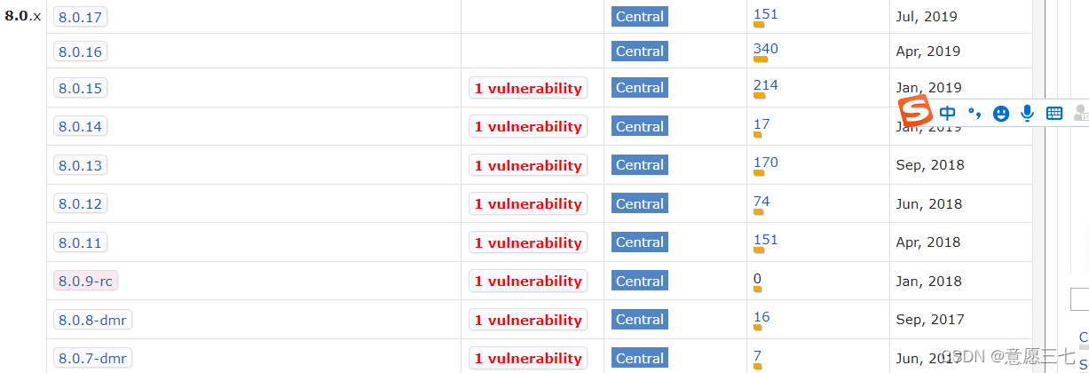The width and height of the screenshot is (1089, 373).
Task: Click the Sogou S logo icon
Action: pyautogui.click(x=915, y=111)
